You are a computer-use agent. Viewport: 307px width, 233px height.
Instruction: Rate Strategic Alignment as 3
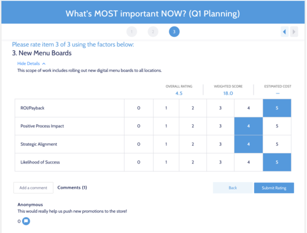coord(220,144)
